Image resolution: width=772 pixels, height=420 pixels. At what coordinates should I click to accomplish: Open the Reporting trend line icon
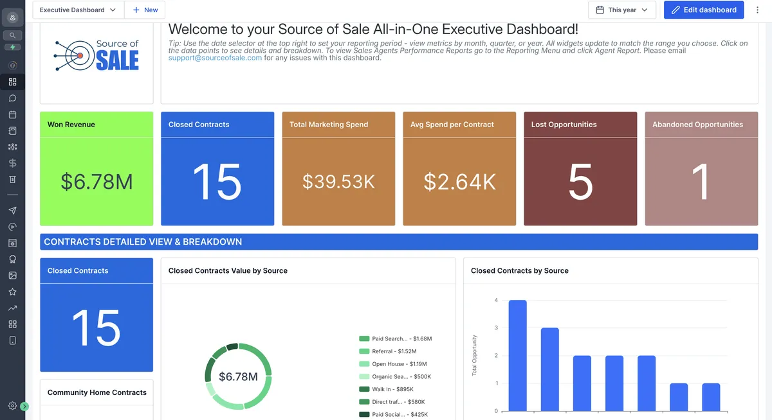pos(12,308)
